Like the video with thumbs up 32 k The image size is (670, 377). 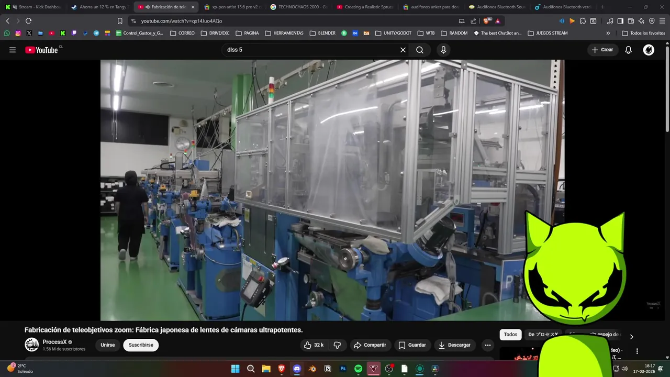(x=314, y=345)
